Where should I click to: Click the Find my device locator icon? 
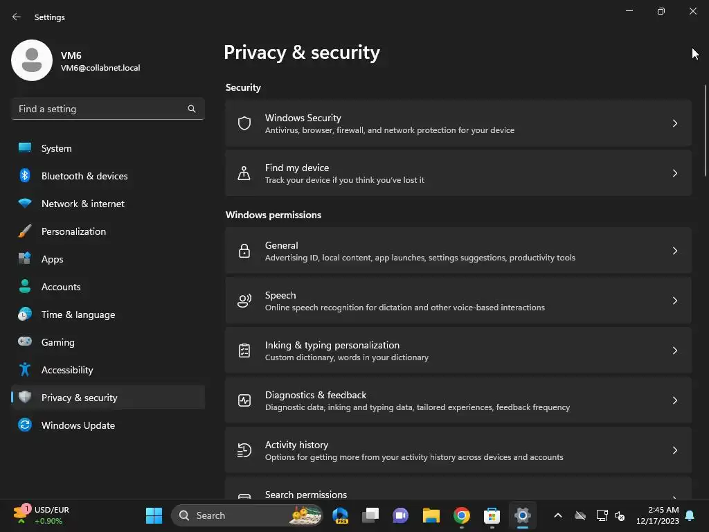click(244, 172)
